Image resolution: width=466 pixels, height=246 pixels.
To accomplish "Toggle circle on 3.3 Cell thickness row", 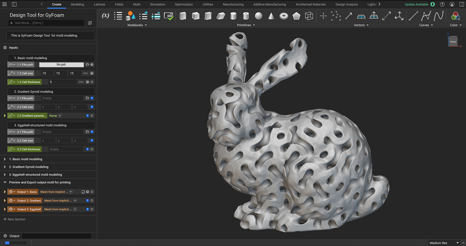I will pos(92,149).
